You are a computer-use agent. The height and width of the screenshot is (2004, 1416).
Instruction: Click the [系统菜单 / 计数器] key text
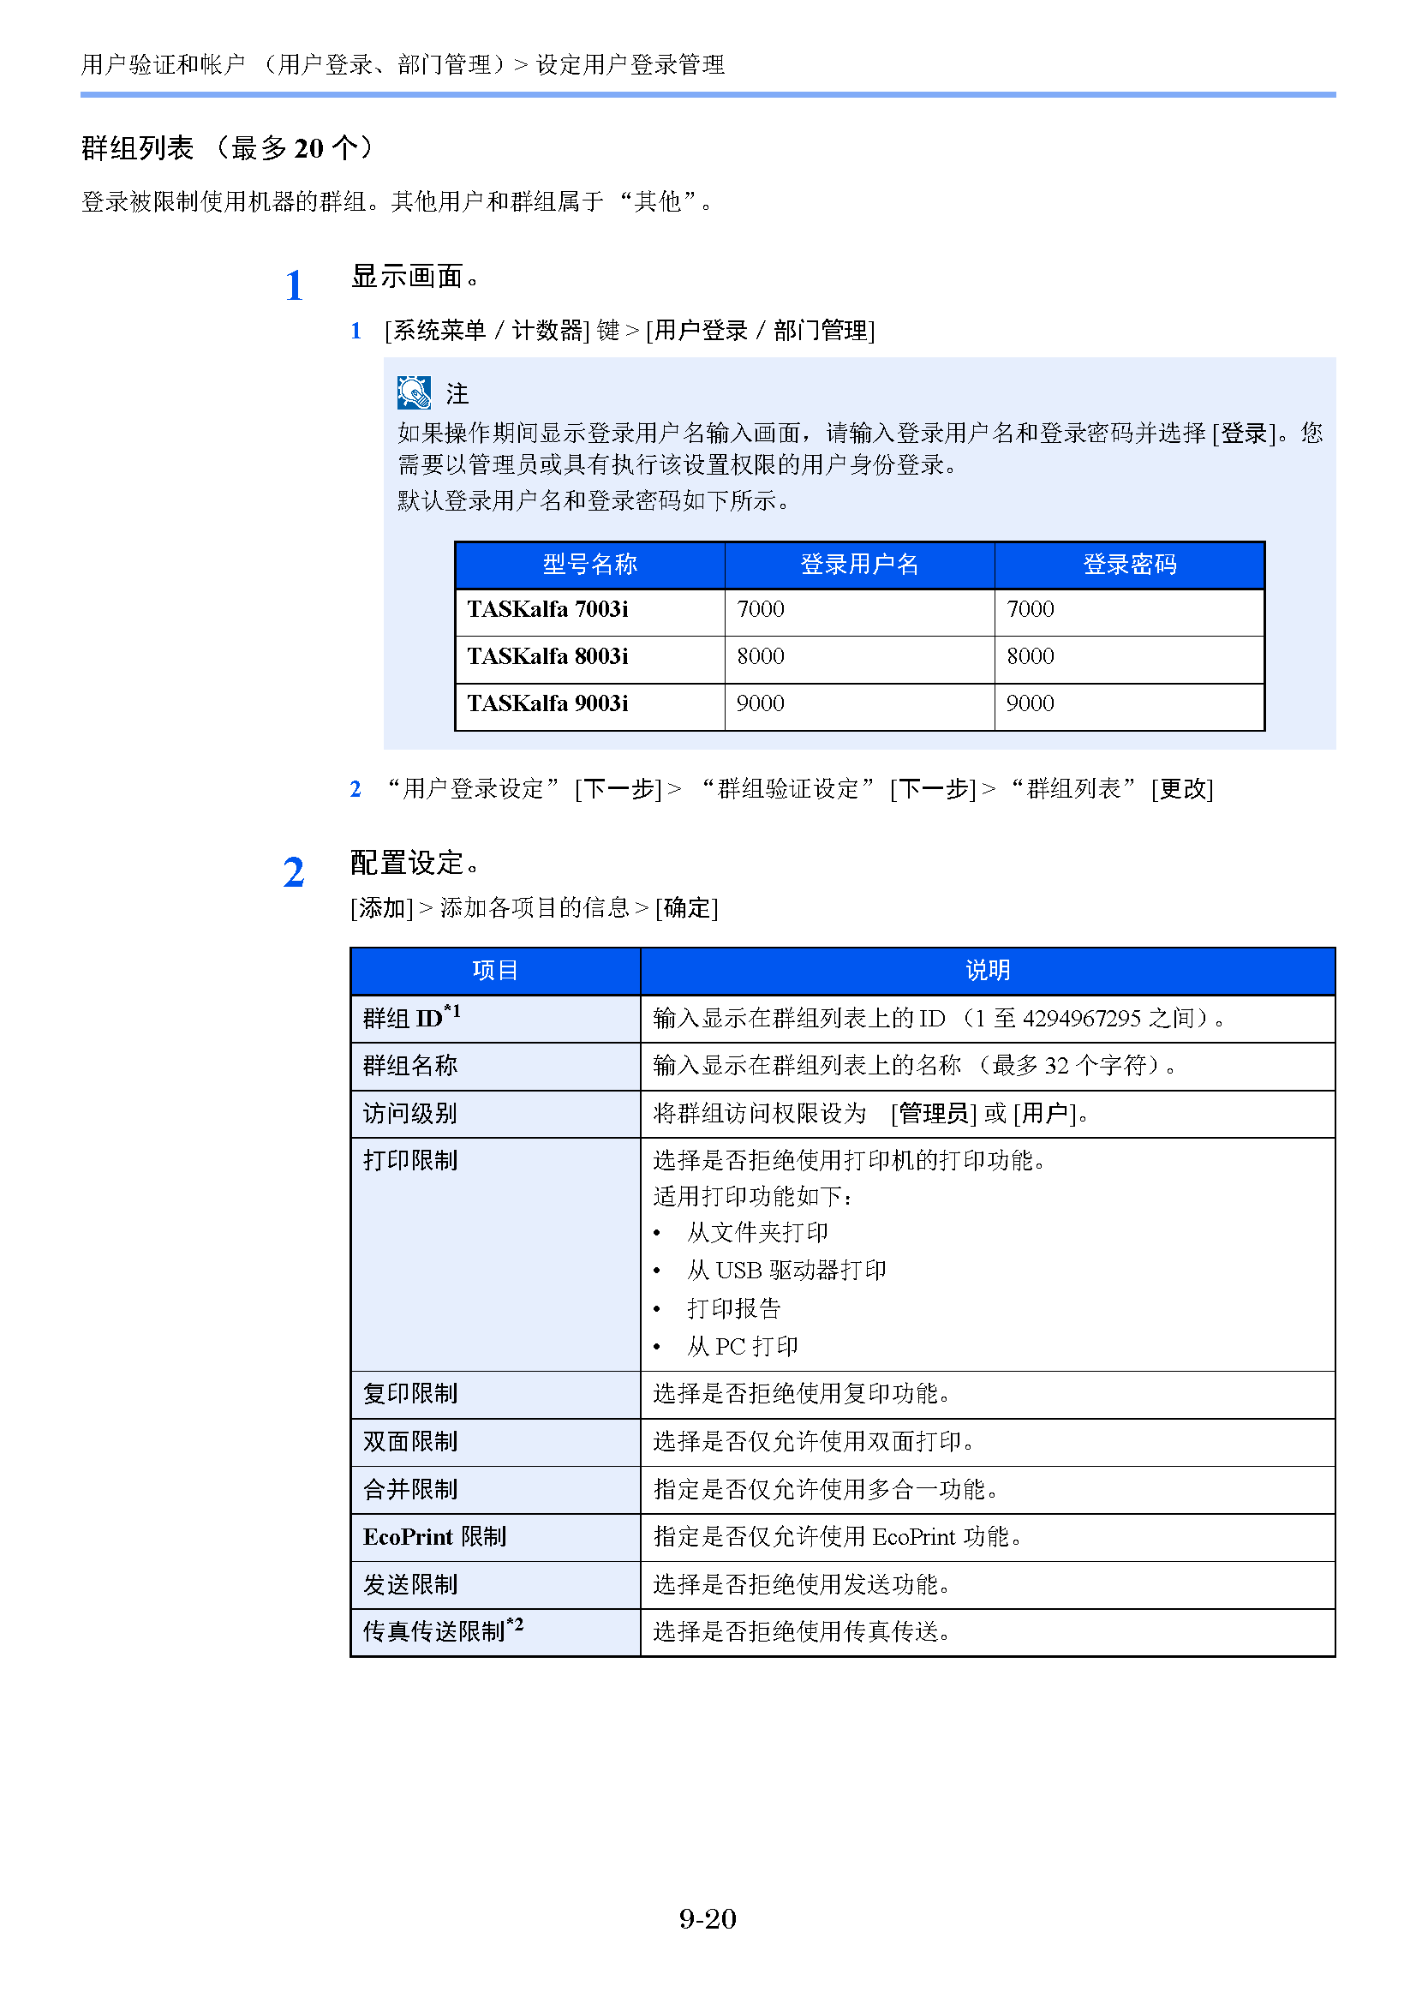coord(487,331)
